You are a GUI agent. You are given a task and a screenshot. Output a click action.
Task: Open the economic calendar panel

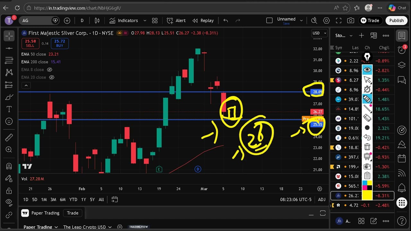coord(402,158)
